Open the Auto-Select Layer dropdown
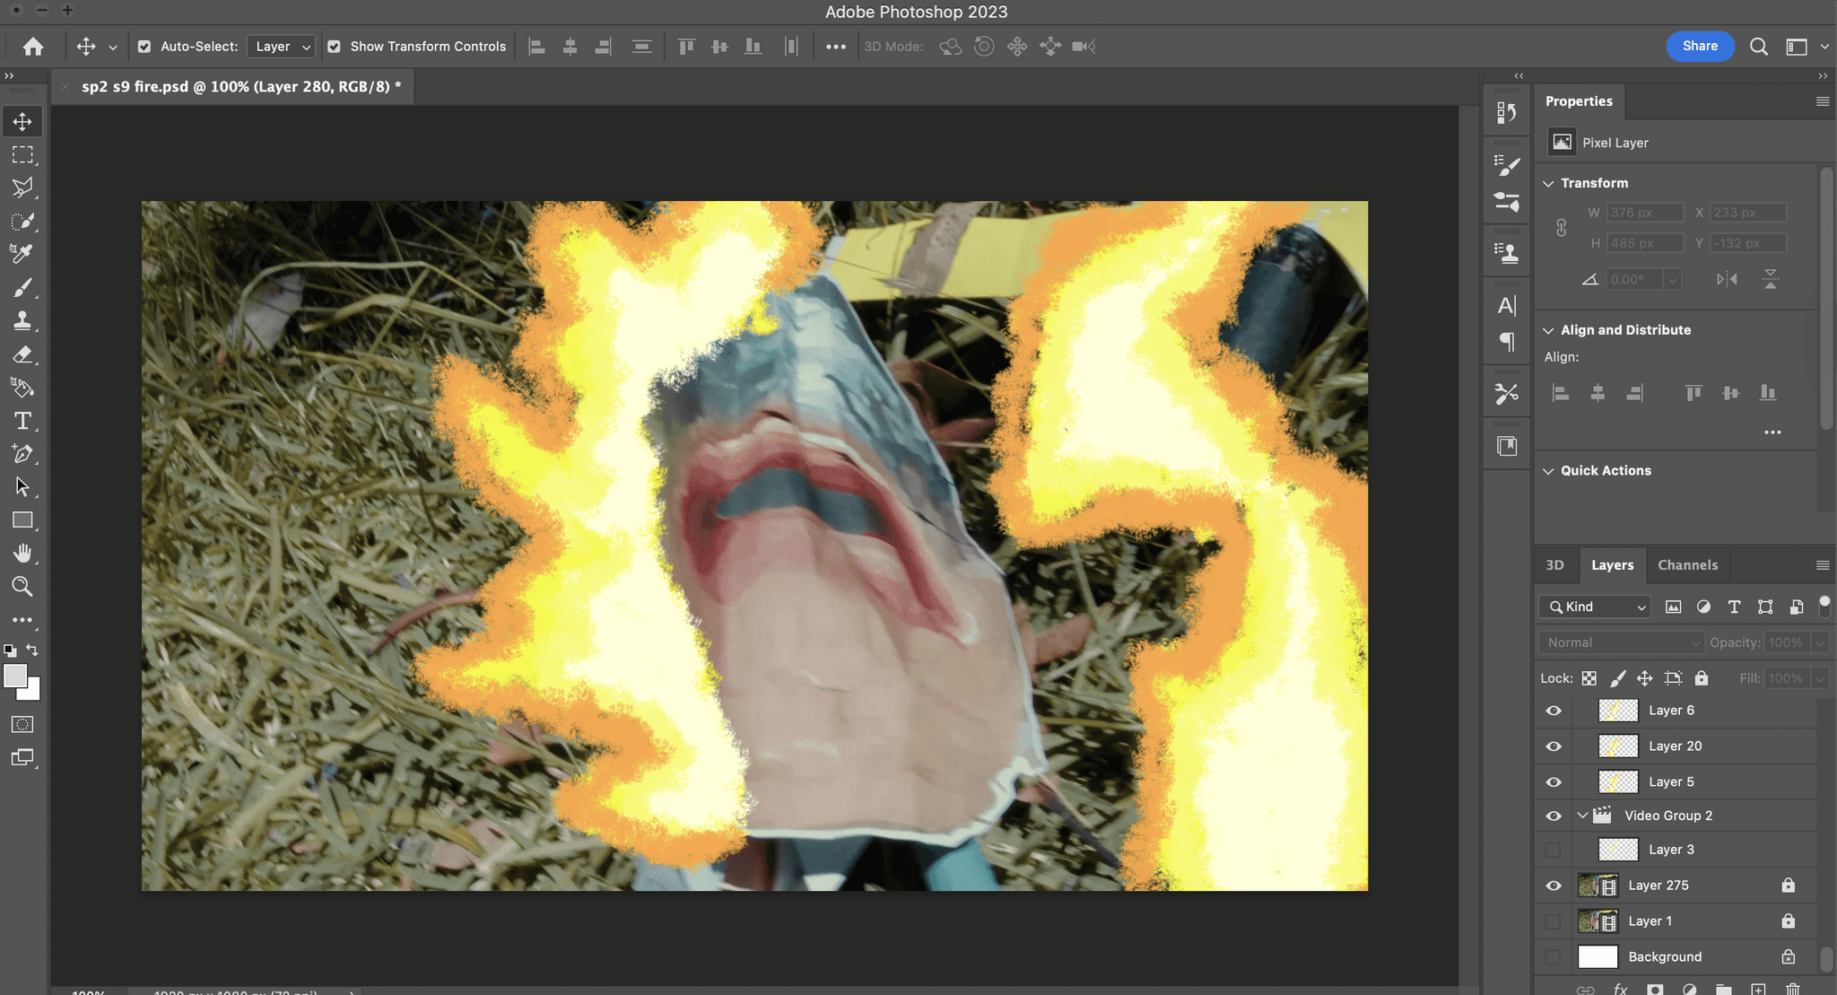The image size is (1837, 995). [282, 47]
